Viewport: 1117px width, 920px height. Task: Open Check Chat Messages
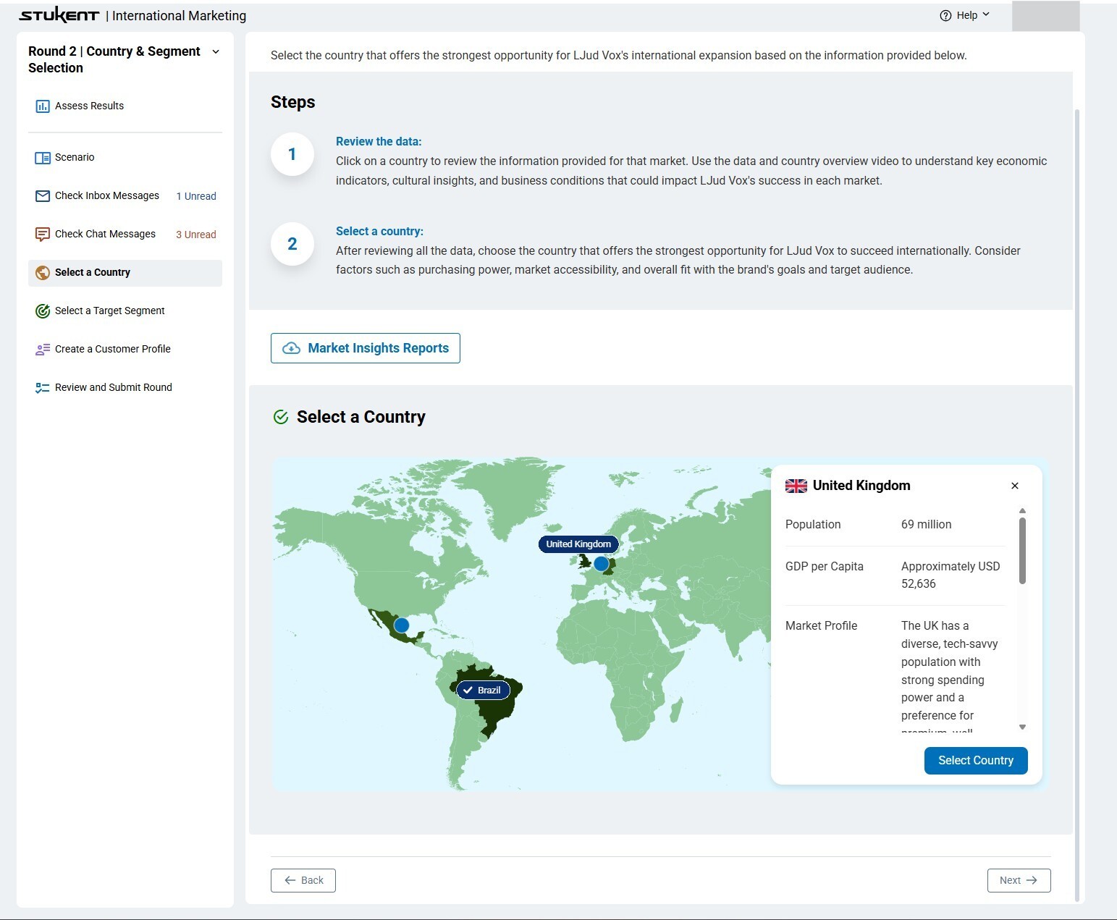[125, 235]
